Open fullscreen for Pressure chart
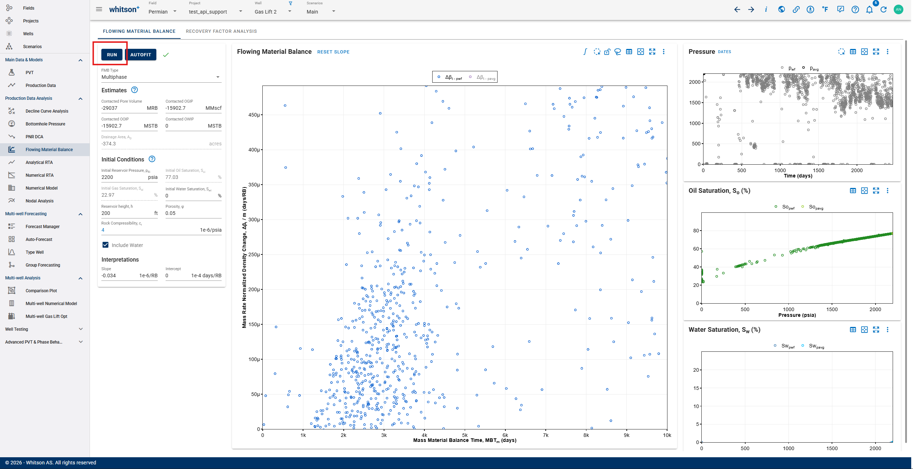The width and height of the screenshot is (913, 469). pyautogui.click(x=876, y=52)
